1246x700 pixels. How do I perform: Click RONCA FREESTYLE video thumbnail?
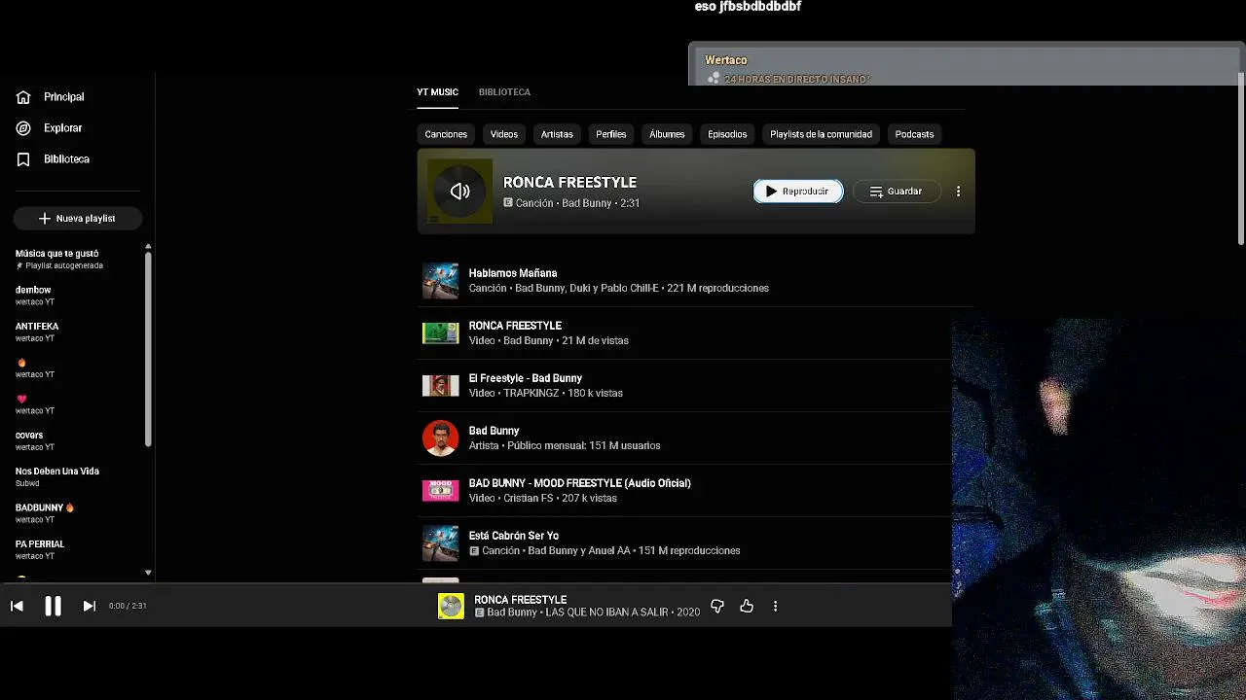[x=440, y=333]
